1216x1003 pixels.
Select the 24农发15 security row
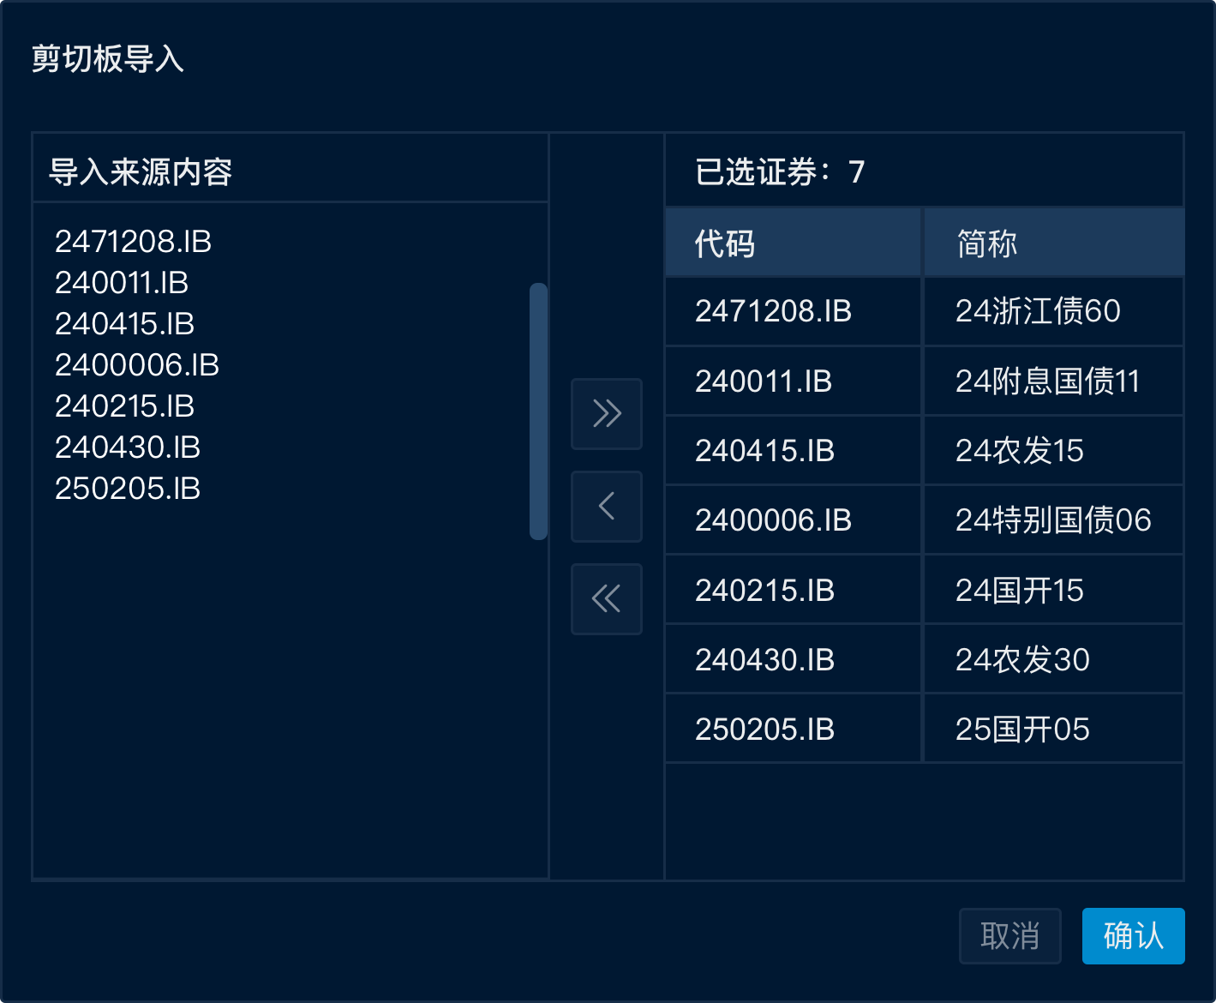tap(923, 451)
